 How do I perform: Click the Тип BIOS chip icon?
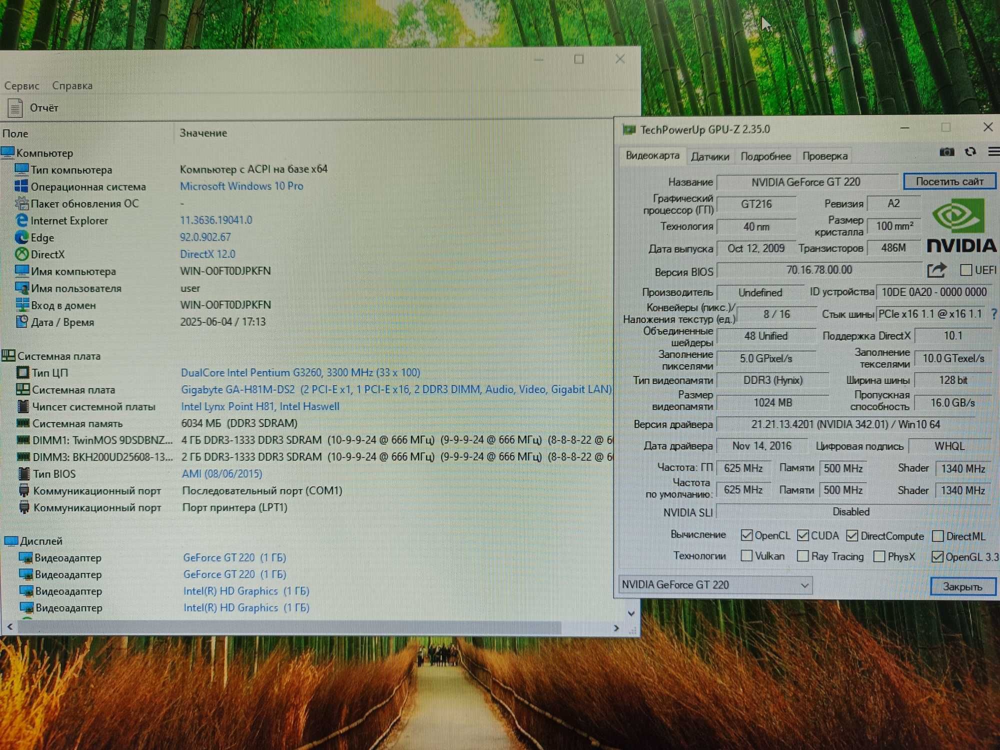point(23,473)
